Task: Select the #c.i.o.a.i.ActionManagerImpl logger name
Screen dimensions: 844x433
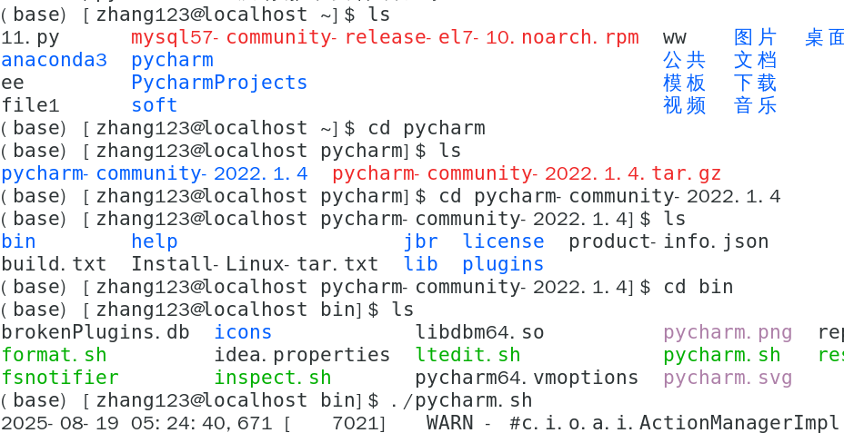Action: (675, 423)
